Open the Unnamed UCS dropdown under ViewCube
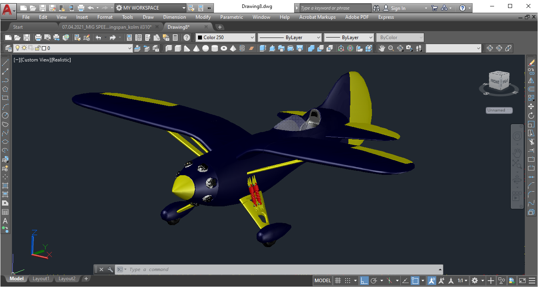 coord(499,110)
